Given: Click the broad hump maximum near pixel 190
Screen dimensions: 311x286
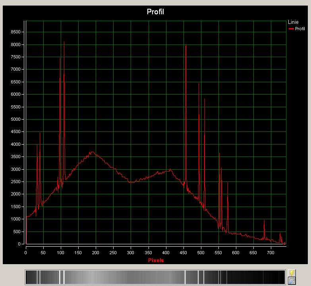Looking at the screenshot, I should 92,152.
